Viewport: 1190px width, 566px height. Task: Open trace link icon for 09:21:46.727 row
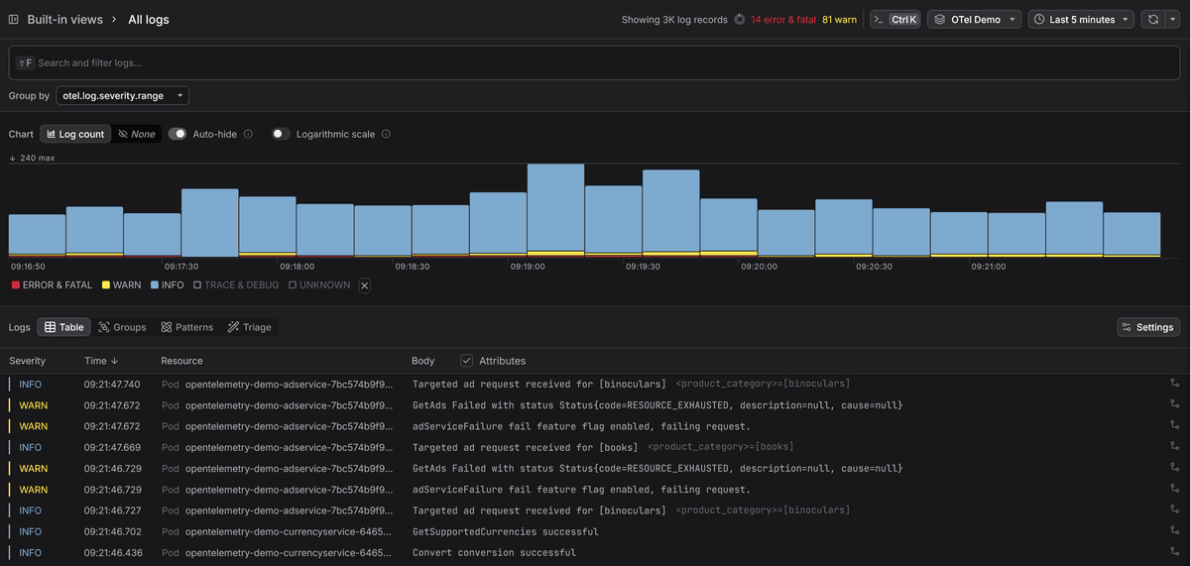pos(1175,510)
